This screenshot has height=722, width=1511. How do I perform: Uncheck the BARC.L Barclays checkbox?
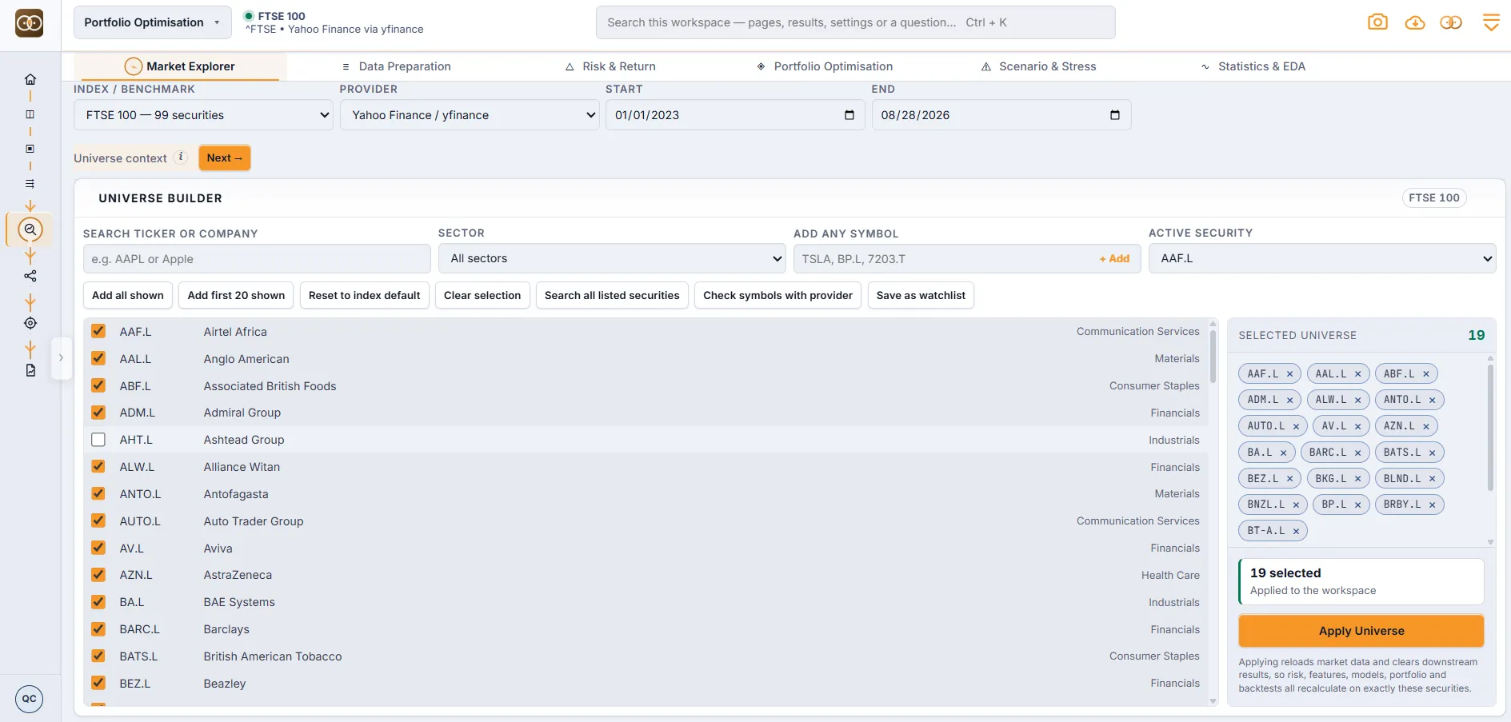(98, 629)
